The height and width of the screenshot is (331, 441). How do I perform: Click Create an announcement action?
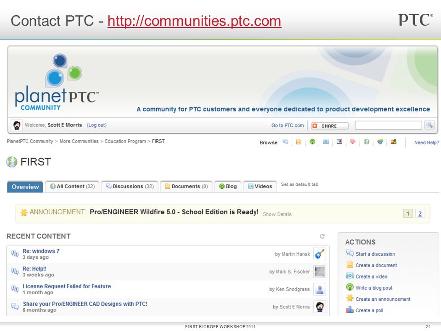pyautogui.click(x=383, y=299)
